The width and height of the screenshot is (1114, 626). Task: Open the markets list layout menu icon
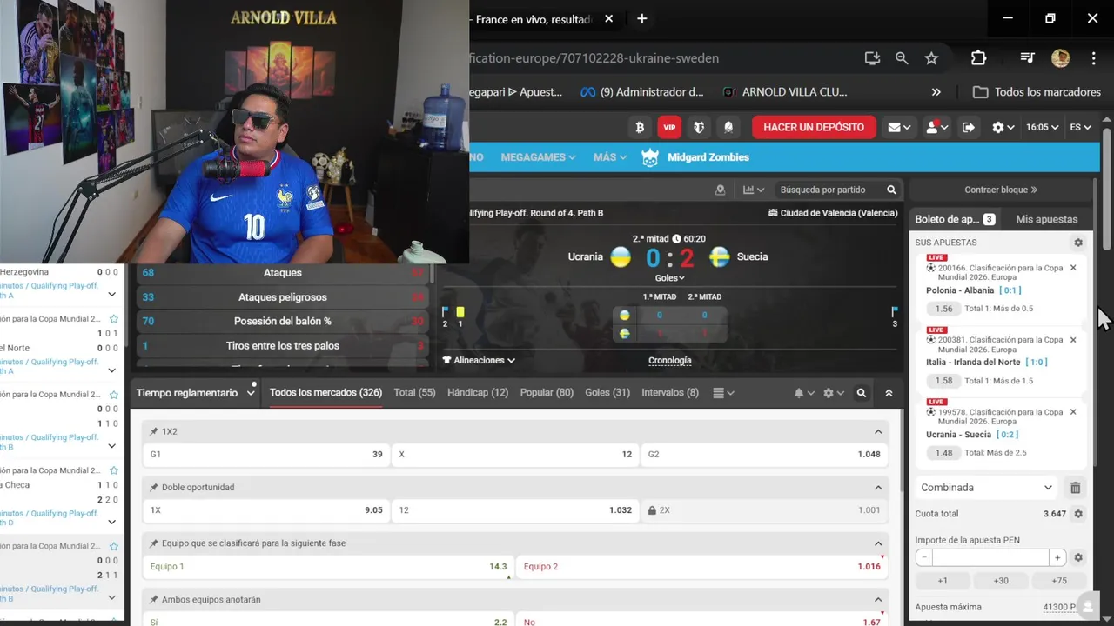[x=723, y=393]
